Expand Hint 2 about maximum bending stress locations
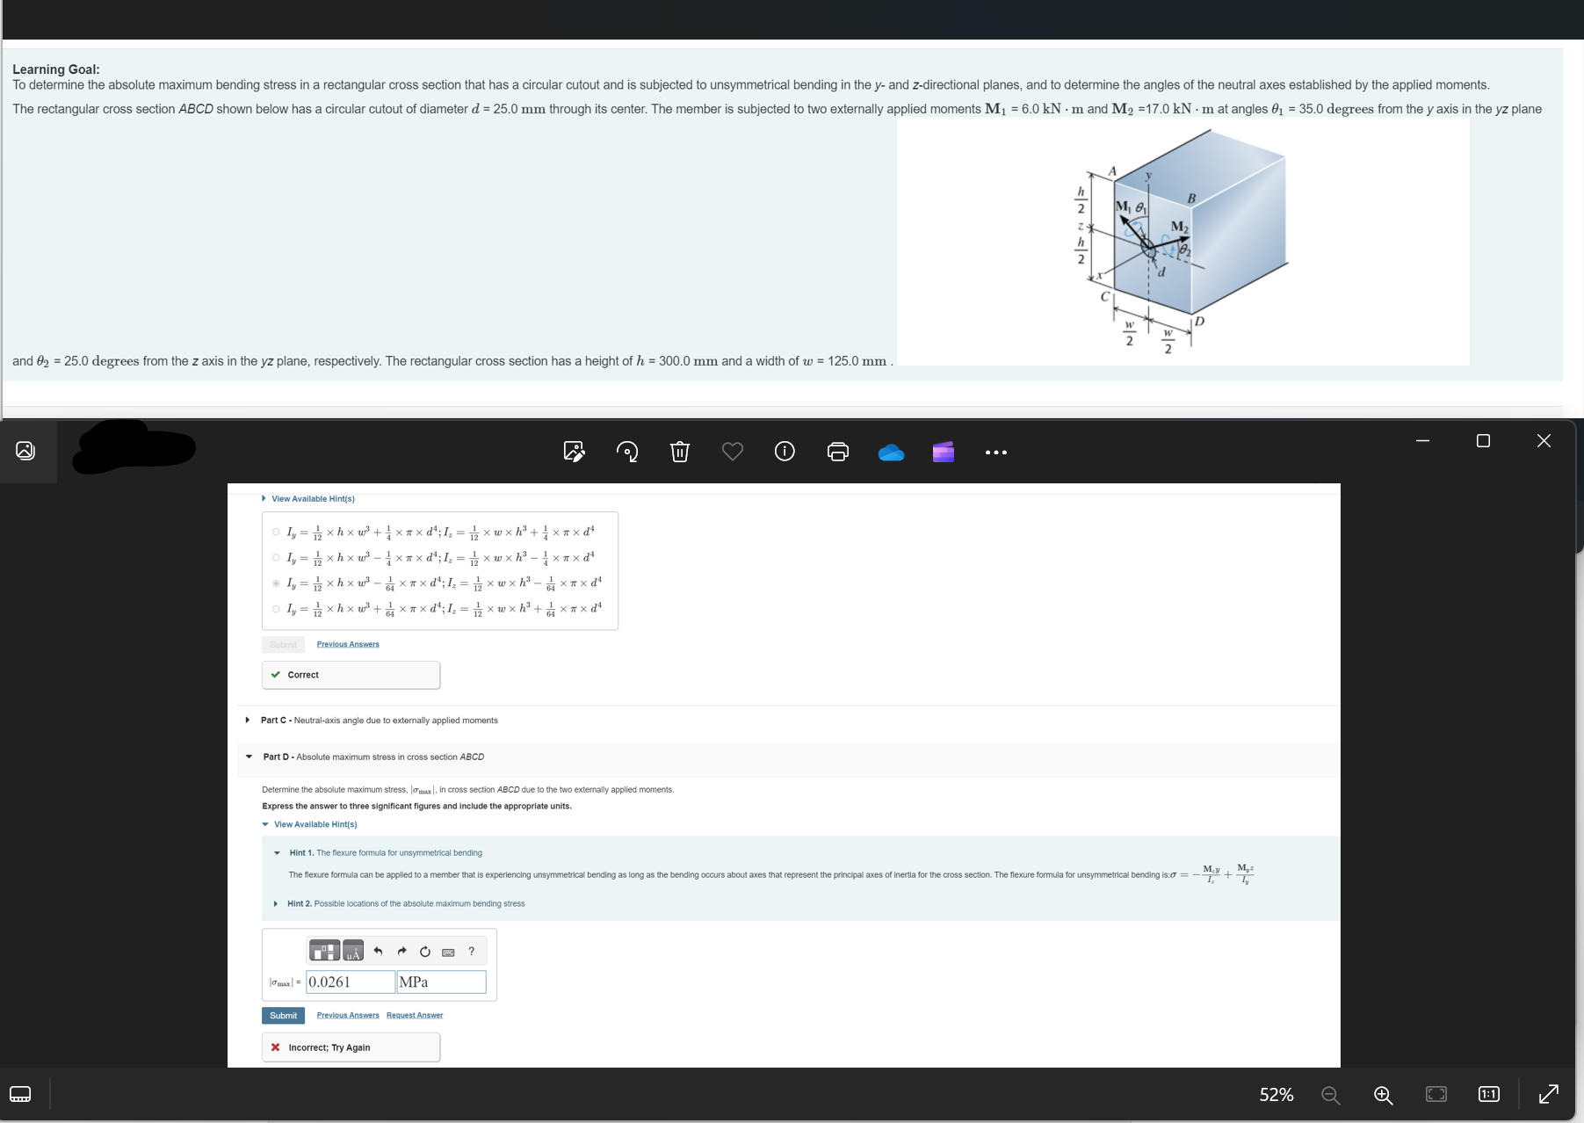The image size is (1584, 1123). 276,903
